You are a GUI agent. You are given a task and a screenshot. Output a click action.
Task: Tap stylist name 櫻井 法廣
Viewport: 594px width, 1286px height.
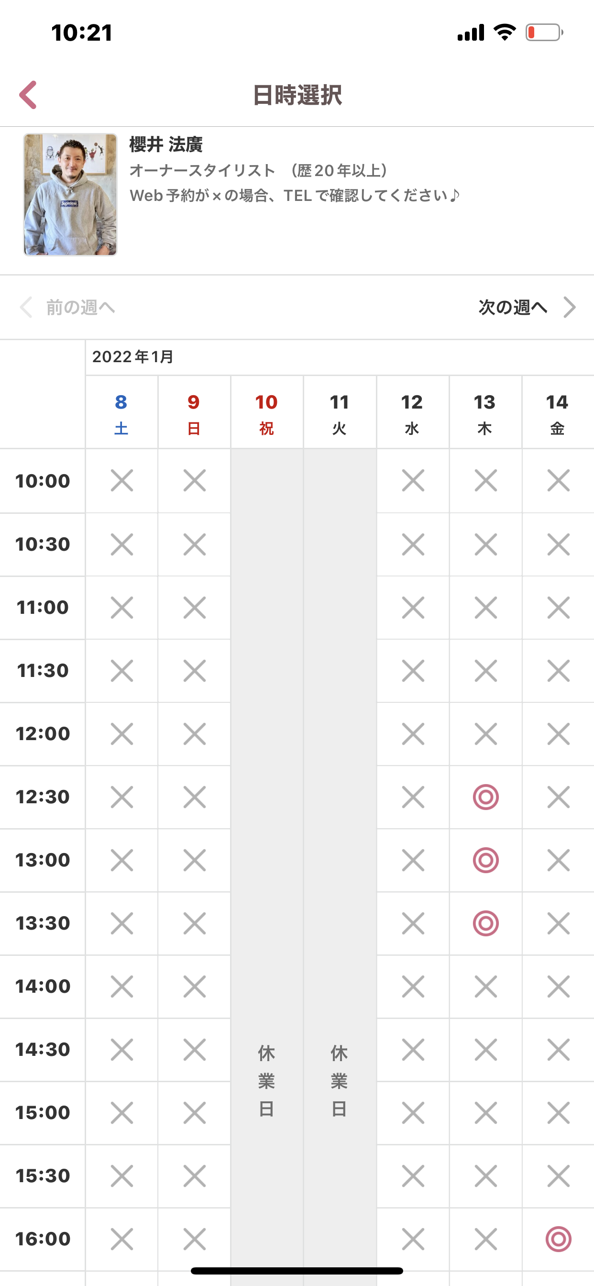[166, 145]
